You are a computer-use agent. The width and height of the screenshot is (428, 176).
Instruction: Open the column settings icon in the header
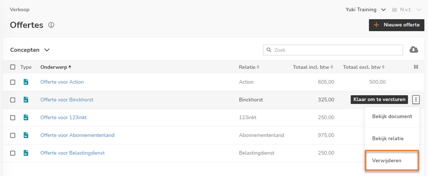point(416,67)
